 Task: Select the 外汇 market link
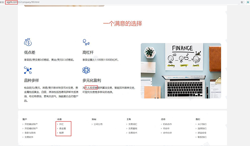coord(61,124)
